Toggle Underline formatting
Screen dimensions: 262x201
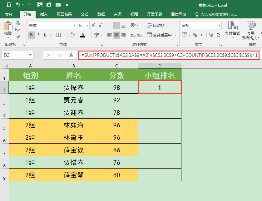click(45, 35)
